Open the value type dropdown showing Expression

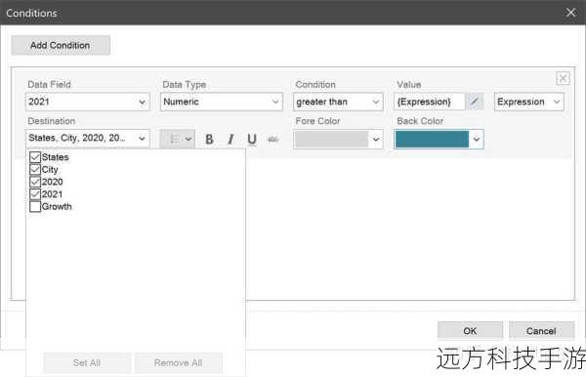pyautogui.click(x=528, y=102)
